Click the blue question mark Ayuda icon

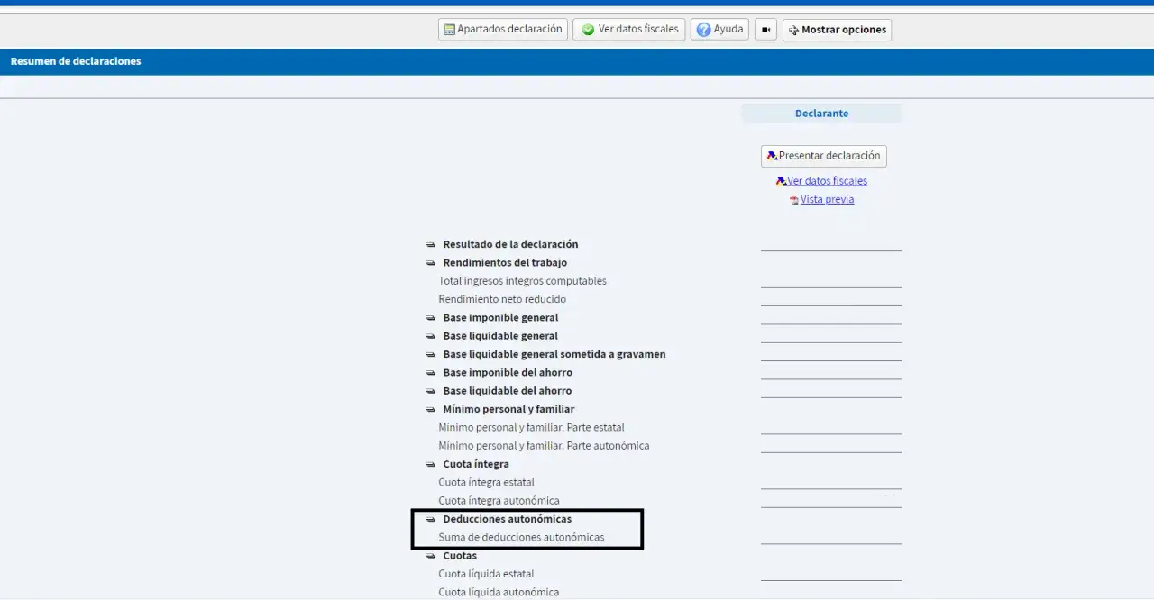(703, 30)
